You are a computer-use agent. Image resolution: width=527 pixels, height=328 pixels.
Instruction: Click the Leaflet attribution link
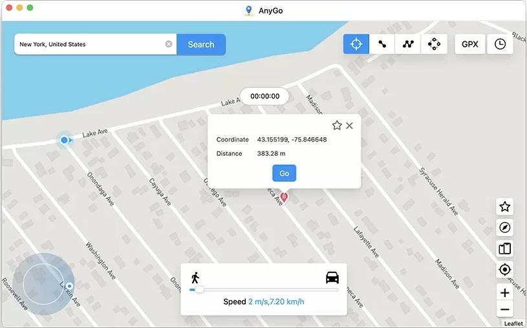tap(513, 323)
